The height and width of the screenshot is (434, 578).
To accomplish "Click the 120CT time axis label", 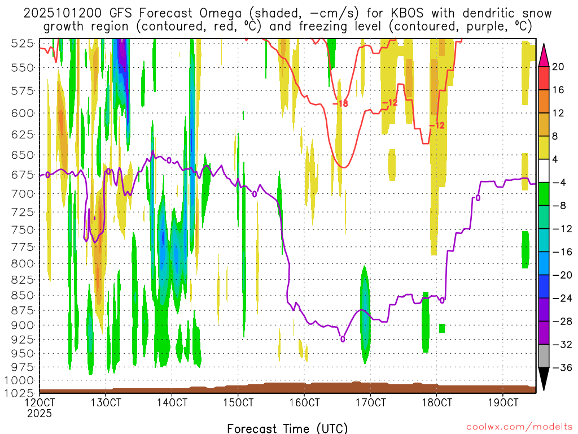I will coord(40,402).
